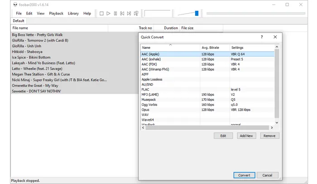Select the AIFF preset
This screenshot has width=317, height=184.
click(207, 74)
